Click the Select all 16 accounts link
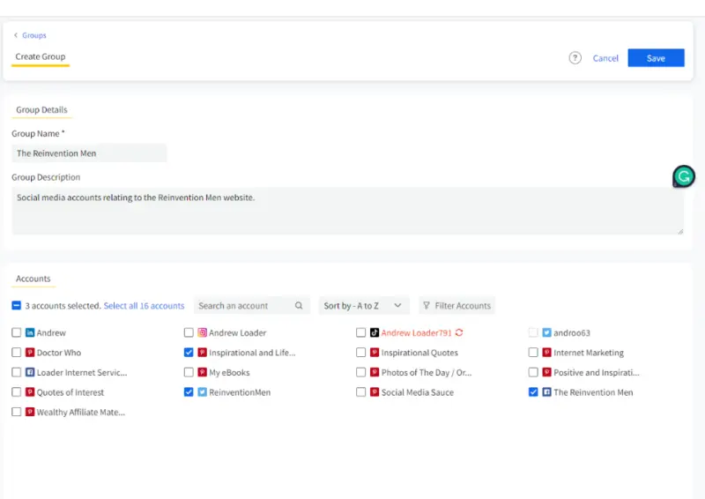The image size is (705, 499). pos(144,306)
